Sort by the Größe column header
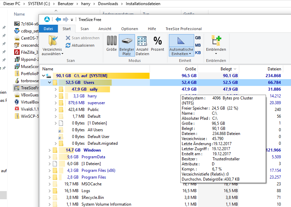 [174, 69]
